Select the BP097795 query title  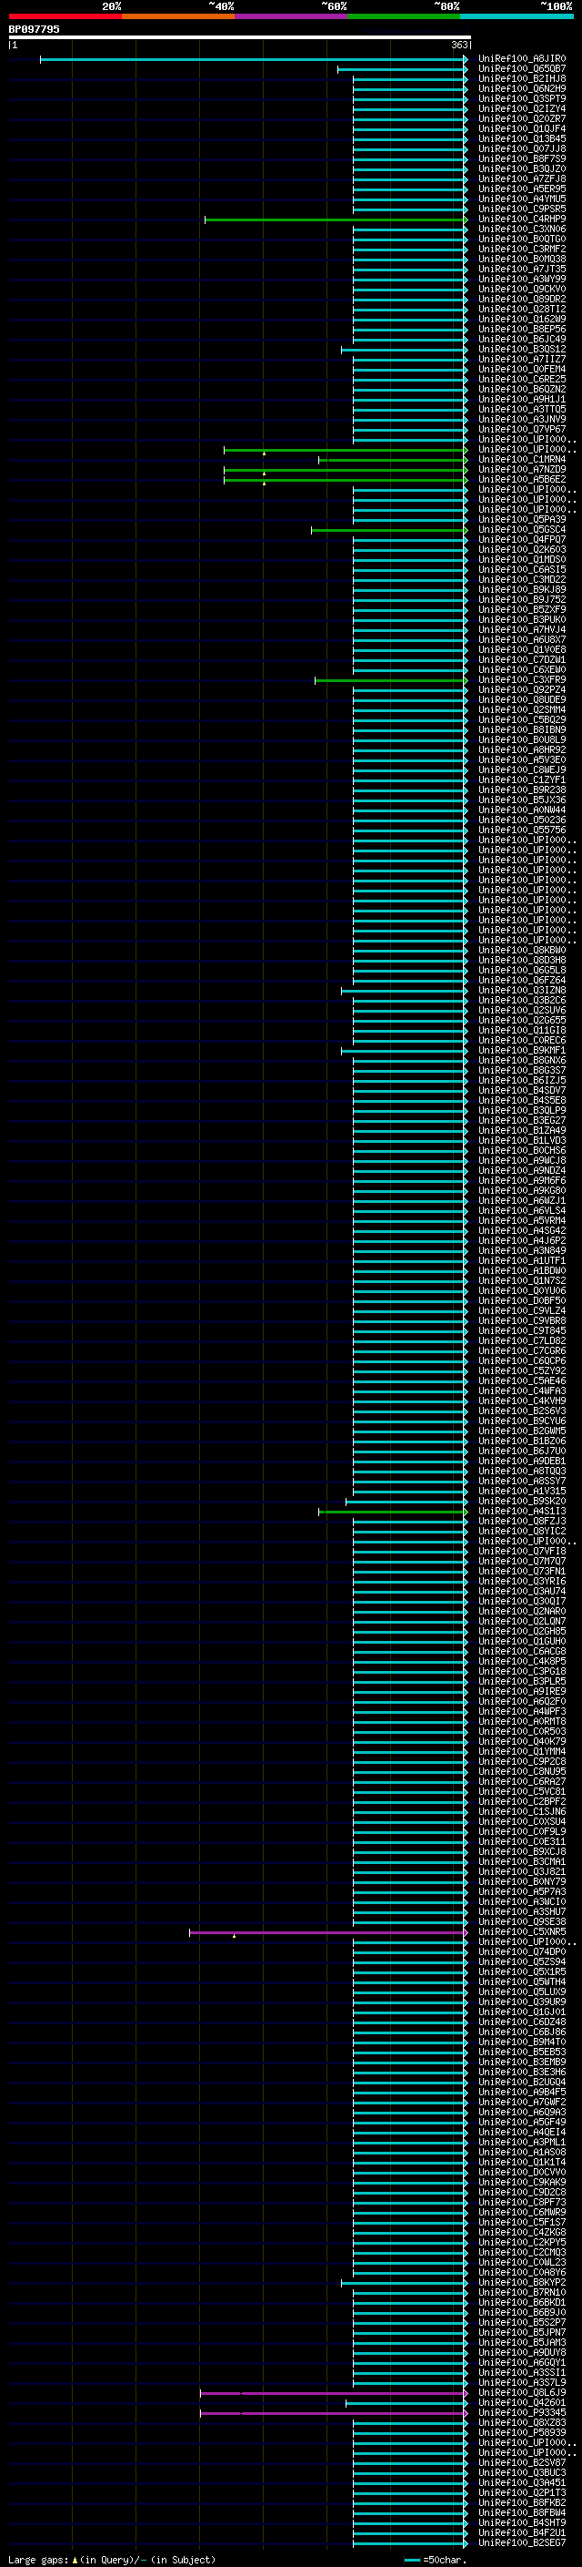[x=34, y=29]
